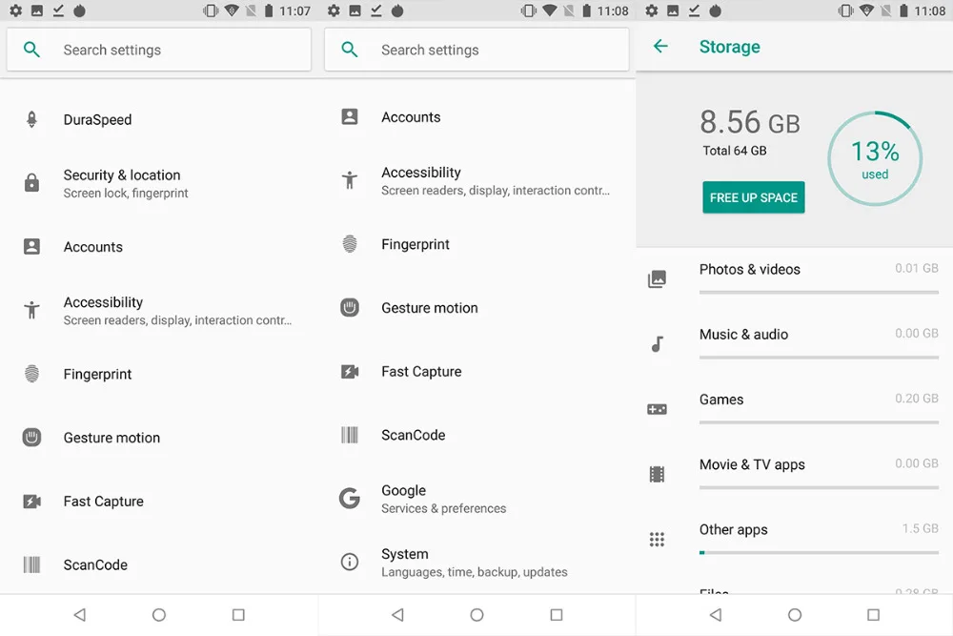Select Music & audio label
This screenshot has height=636, width=953.
743,334
